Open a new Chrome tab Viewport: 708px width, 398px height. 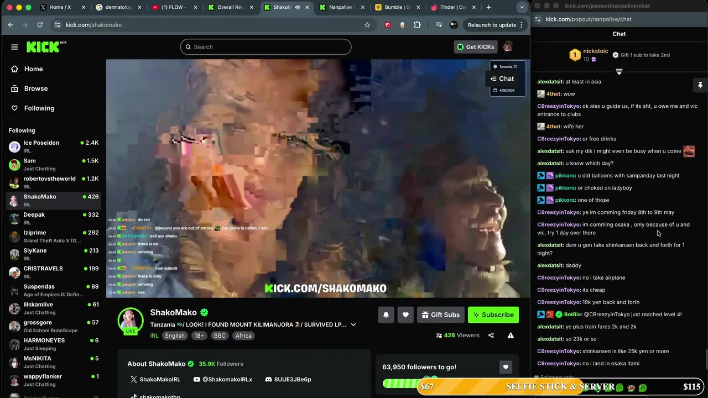[x=488, y=7]
